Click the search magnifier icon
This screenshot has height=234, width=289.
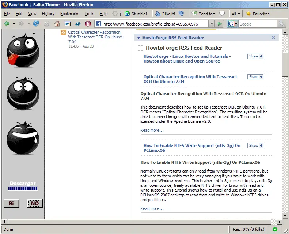pyautogui.click(x=281, y=24)
